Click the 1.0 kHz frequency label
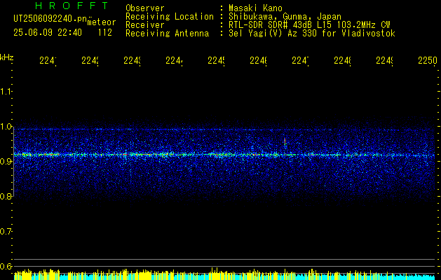Screen dimensions: 441x280 coord(6,127)
